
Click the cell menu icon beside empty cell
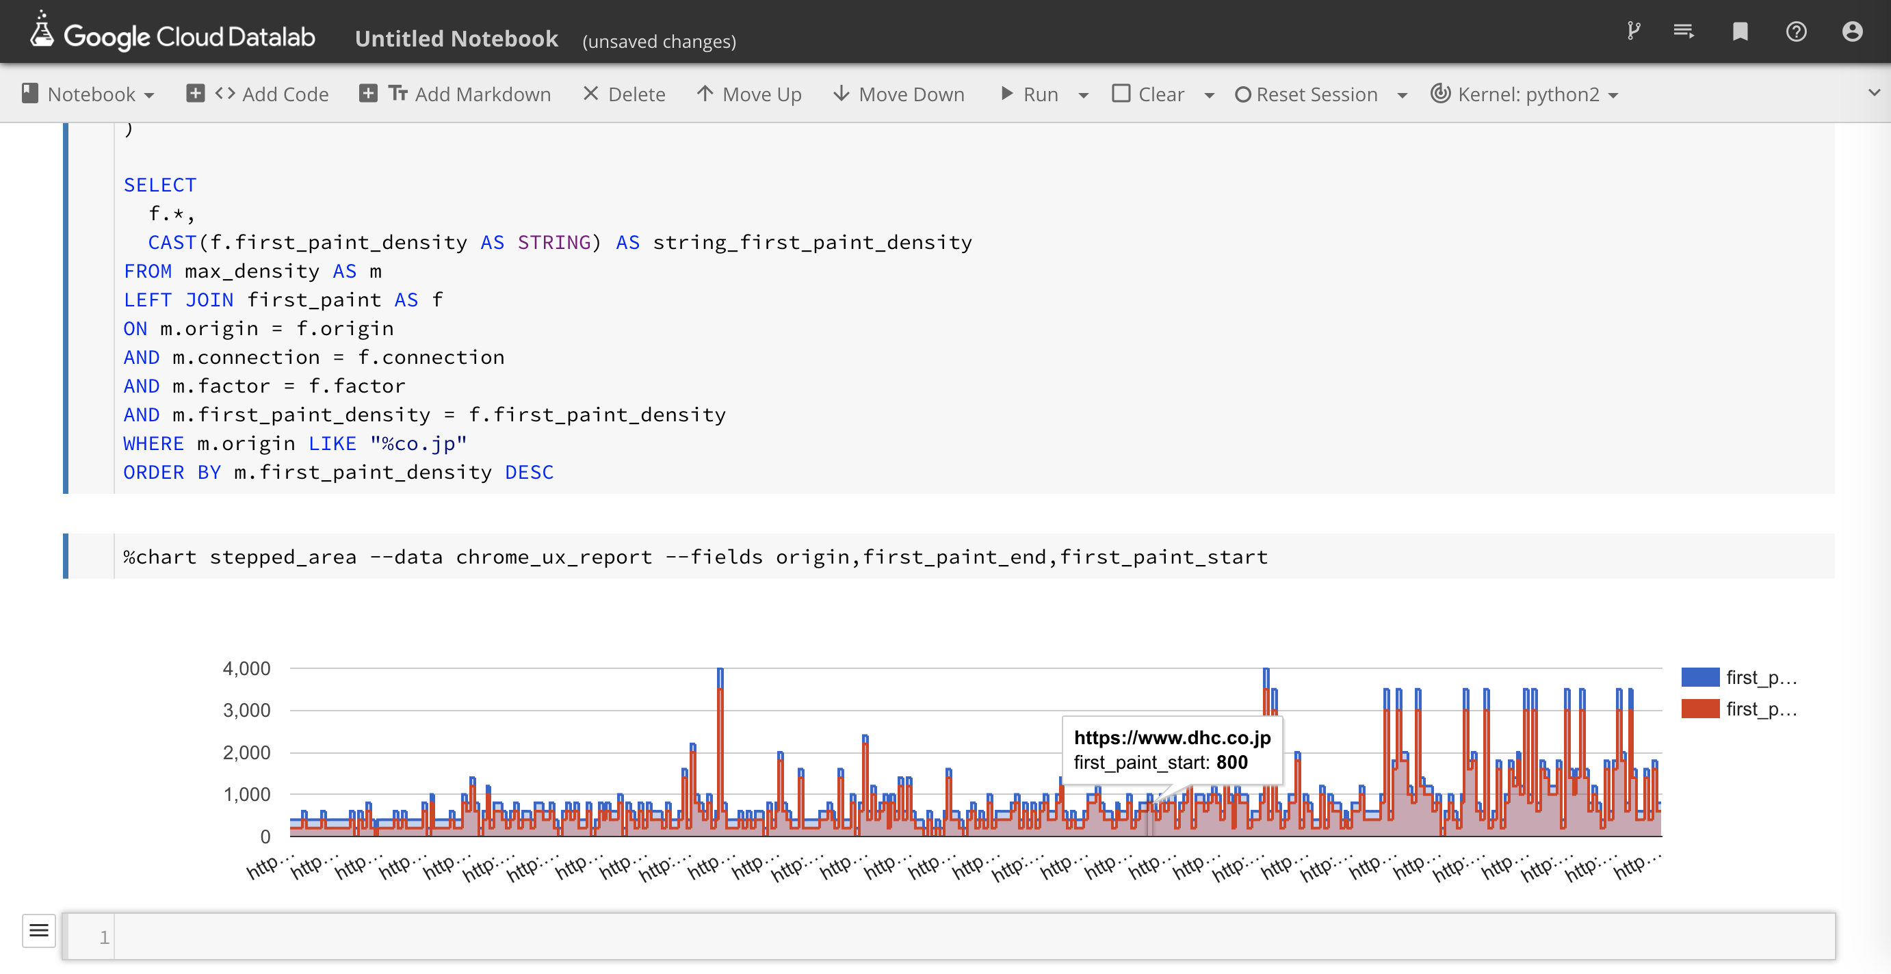pyautogui.click(x=39, y=931)
